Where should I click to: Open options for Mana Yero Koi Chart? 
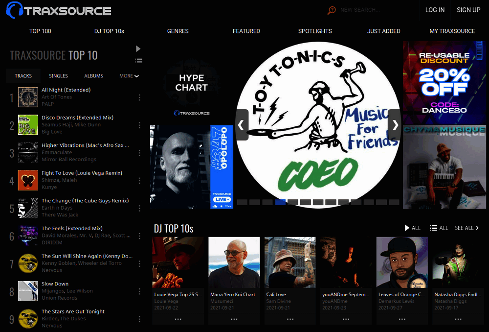click(x=234, y=319)
